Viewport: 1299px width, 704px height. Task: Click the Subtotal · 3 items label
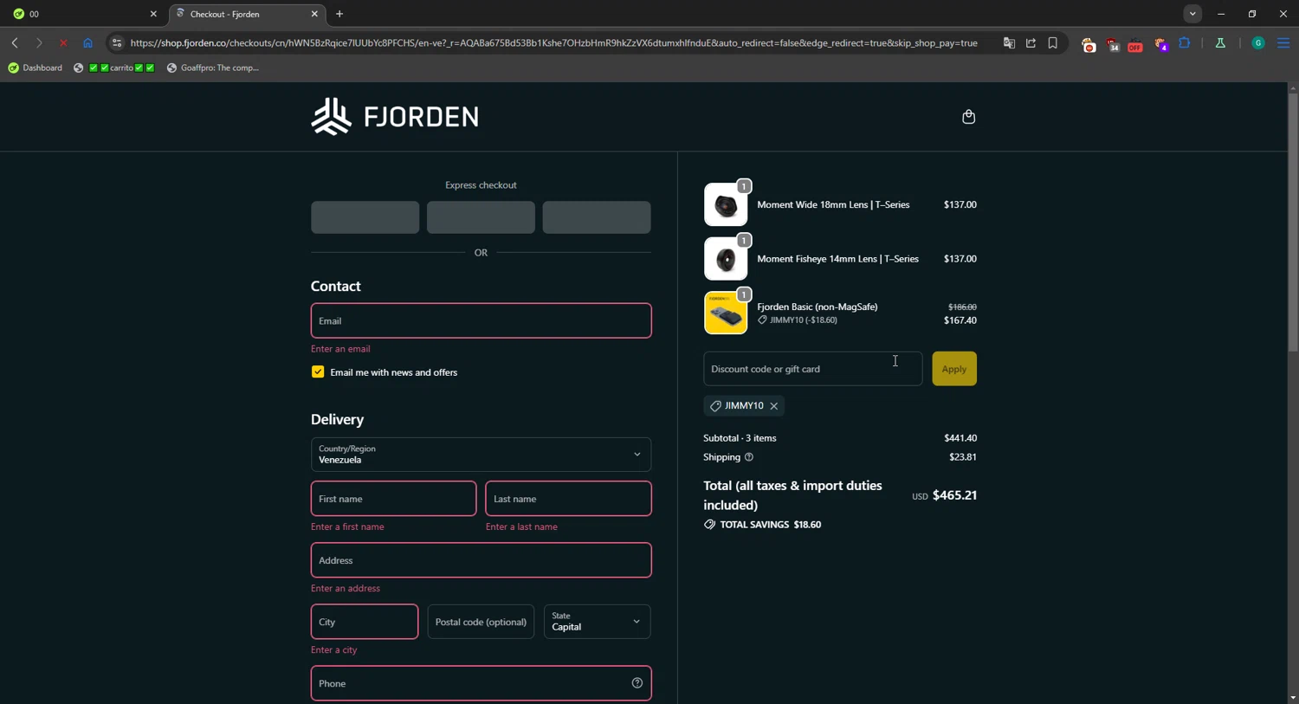[x=740, y=438]
